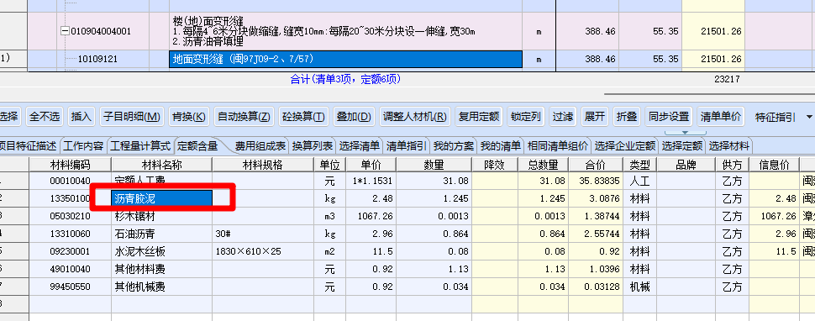Viewport: 815px width, 321px height.
Task: Open the 选择定额 tab
Action: [x=682, y=146]
